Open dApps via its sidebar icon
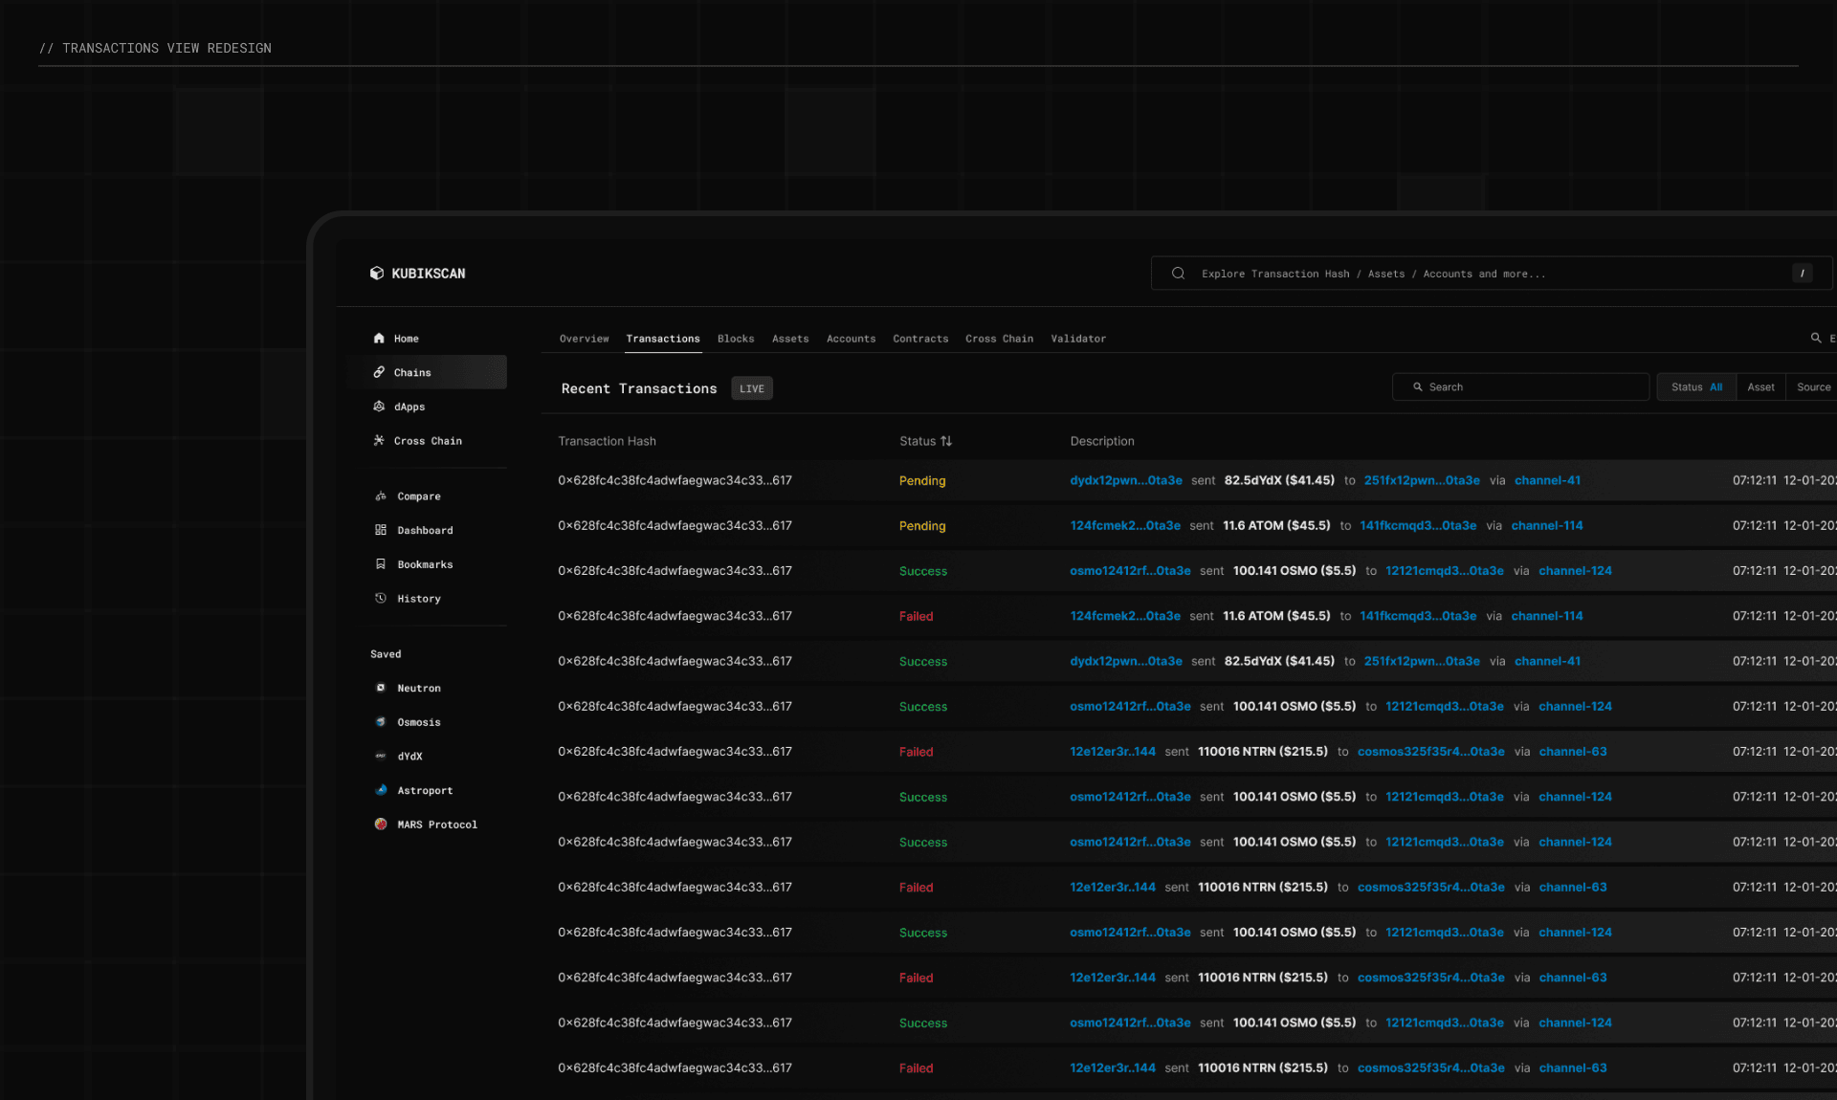 [379, 407]
